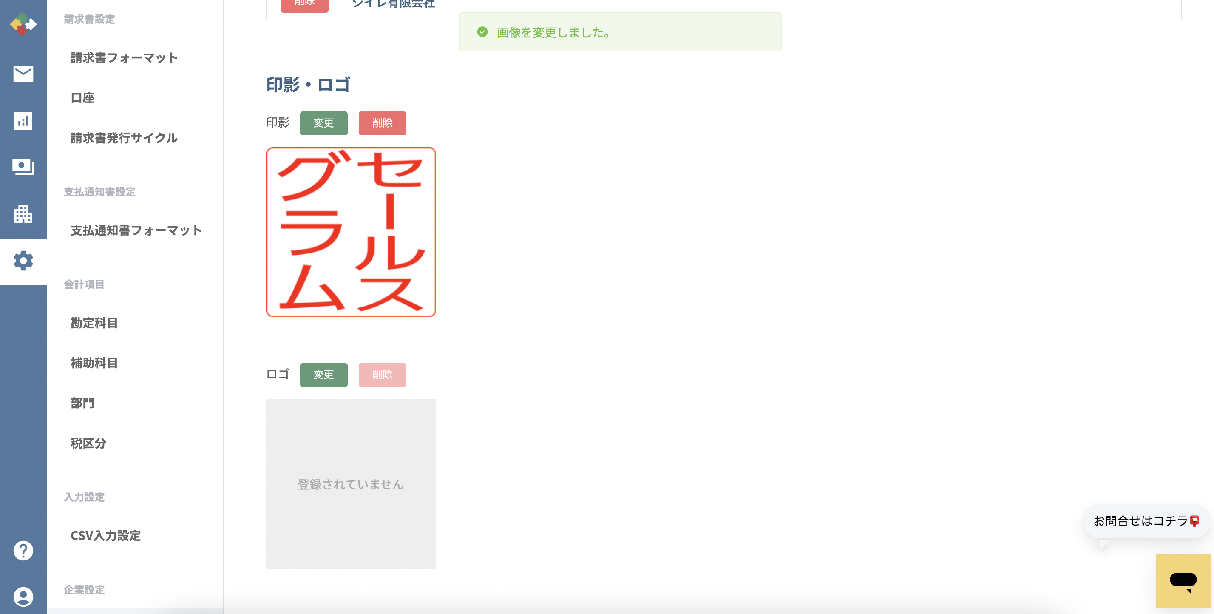Viewport: 1214px width, 614px height.
Task: Open 部門 page
Action: tap(82, 403)
